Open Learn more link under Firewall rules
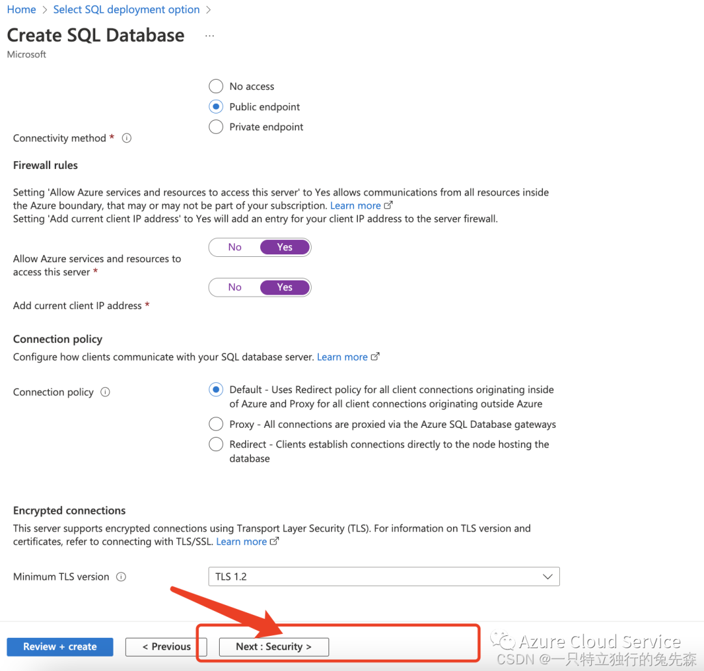This screenshot has width=704, height=671. coord(355,205)
